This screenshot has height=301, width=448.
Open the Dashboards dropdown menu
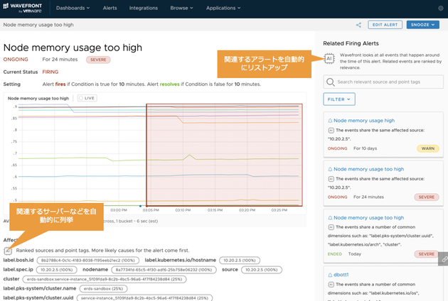pyautogui.click(x=73, y=8)
